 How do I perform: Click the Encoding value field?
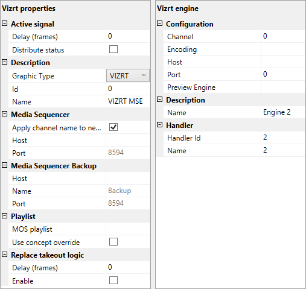[283, 49]
